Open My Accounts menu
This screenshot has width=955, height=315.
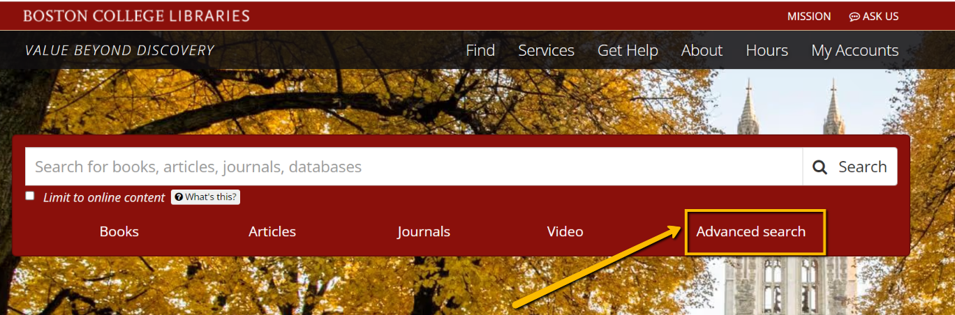tap(854, 51)
